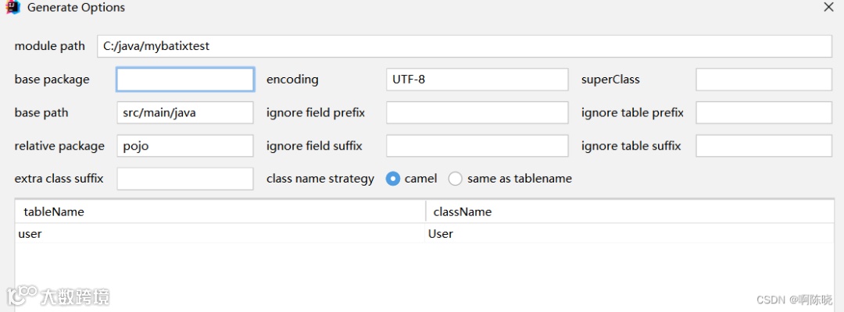This screenshot has height=312, width=844.
Task: Click the module path input field
Action: coord(464,46)
